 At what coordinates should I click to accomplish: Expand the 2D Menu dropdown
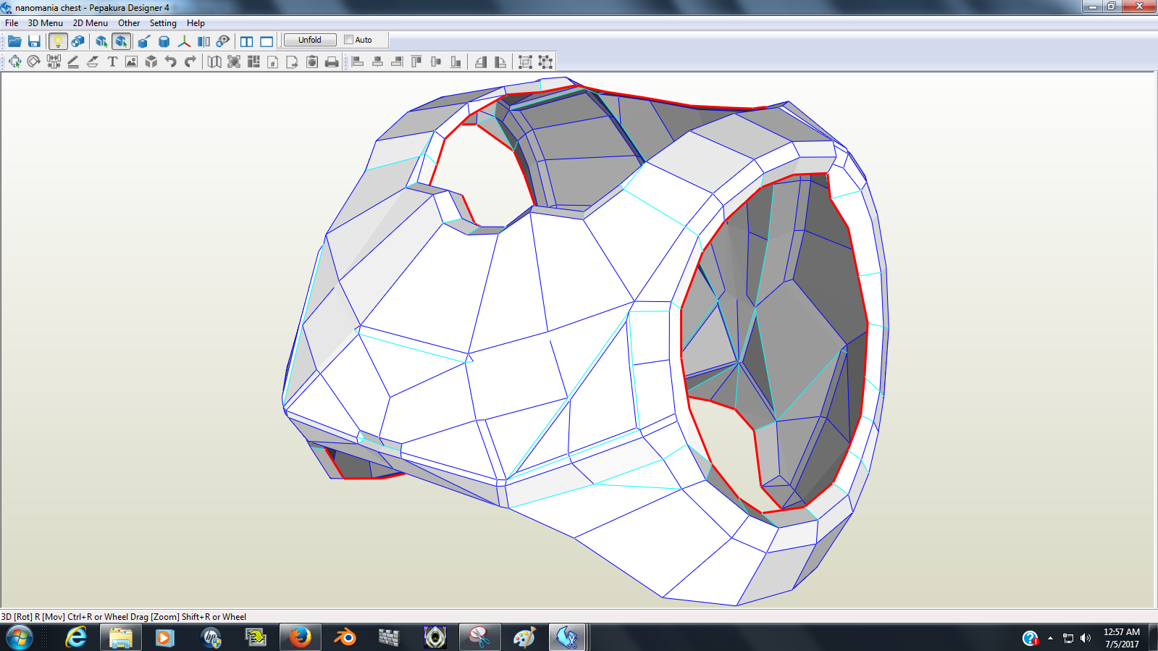click(x=90, y=23)
